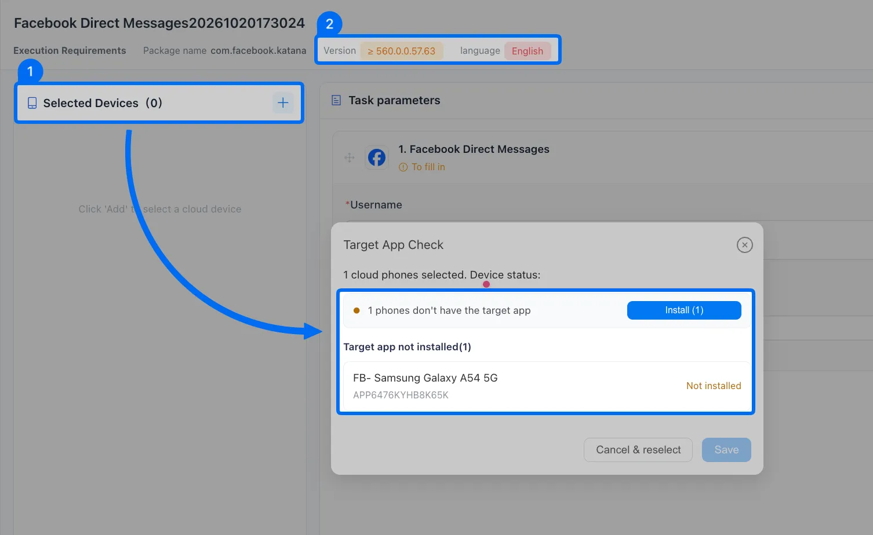Click the Task parameters document icon
873x535 pixels.
click(336, 100)
